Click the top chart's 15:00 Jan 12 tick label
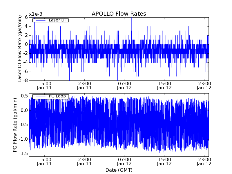Viewport: 232px width, 174px height. point(164,86)
